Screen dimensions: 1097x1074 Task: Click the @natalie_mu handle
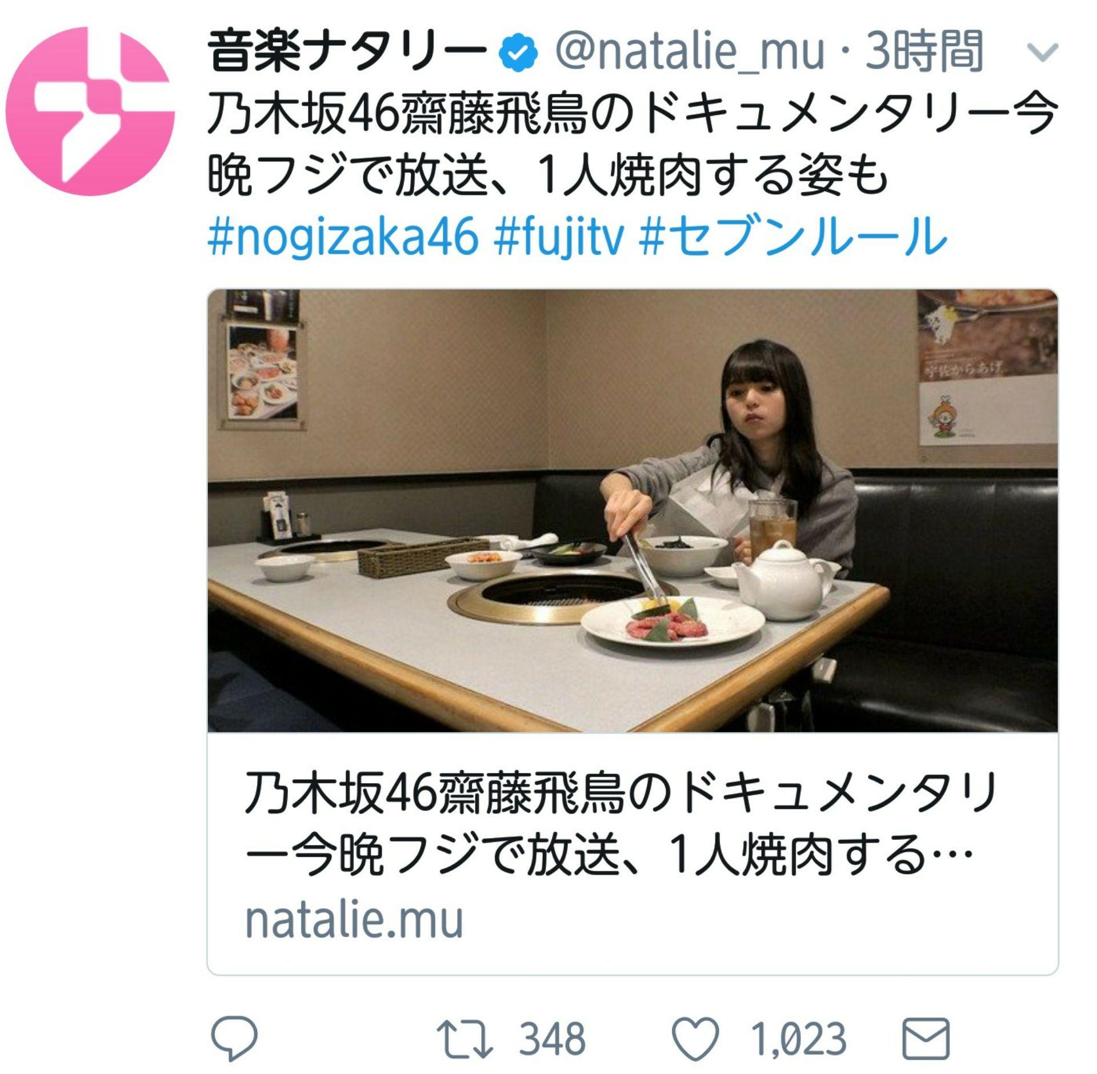[690, 53]
